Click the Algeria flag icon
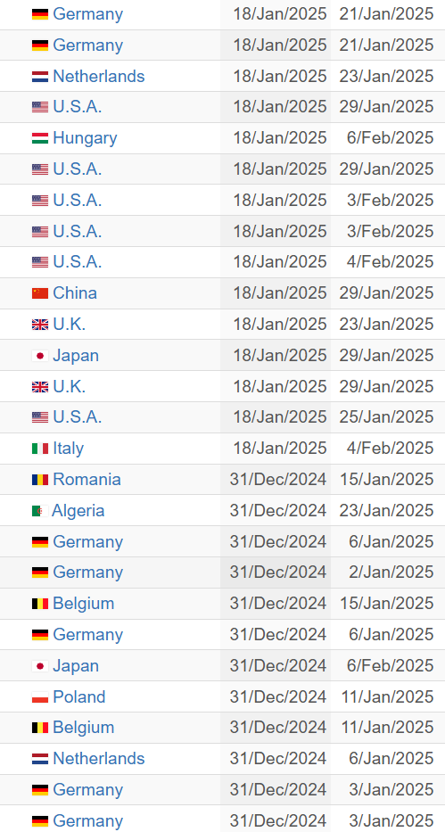This screenshot has height=832, width=445. [40, 512]
